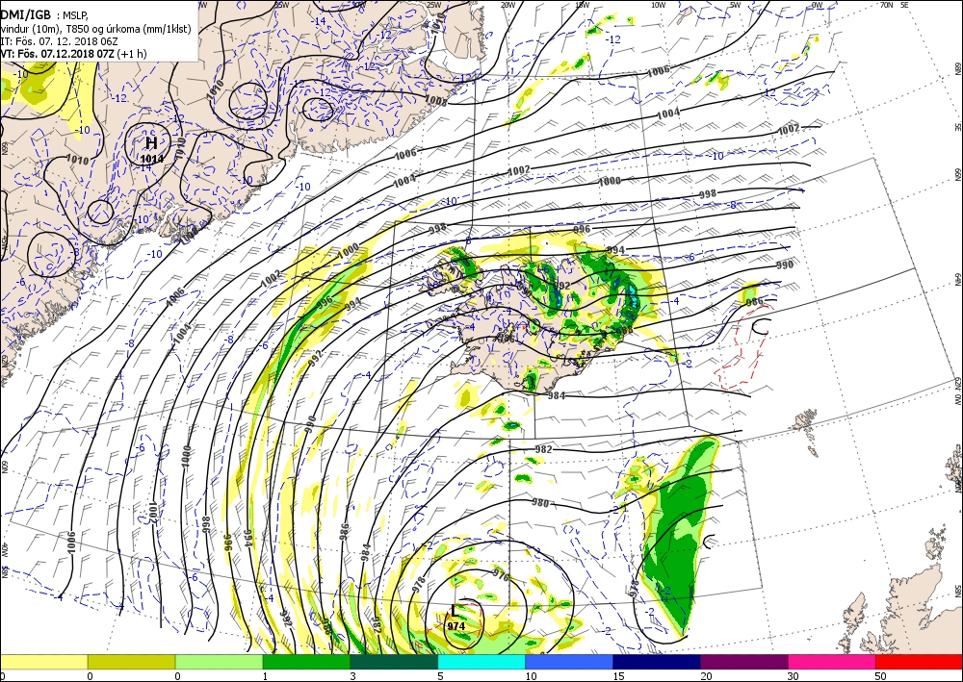The height and width of the screenshot is (682, 963).
Task: Pick the bright blue legend swatch
Action: click(x=569, y=662)
